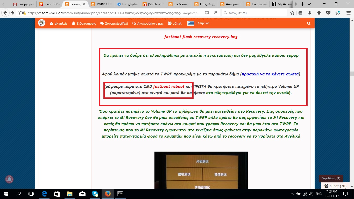The image size is (354, 199).
Task: Switch to the Gmail Εισερχόμεν tab
Action: point(24,4)
